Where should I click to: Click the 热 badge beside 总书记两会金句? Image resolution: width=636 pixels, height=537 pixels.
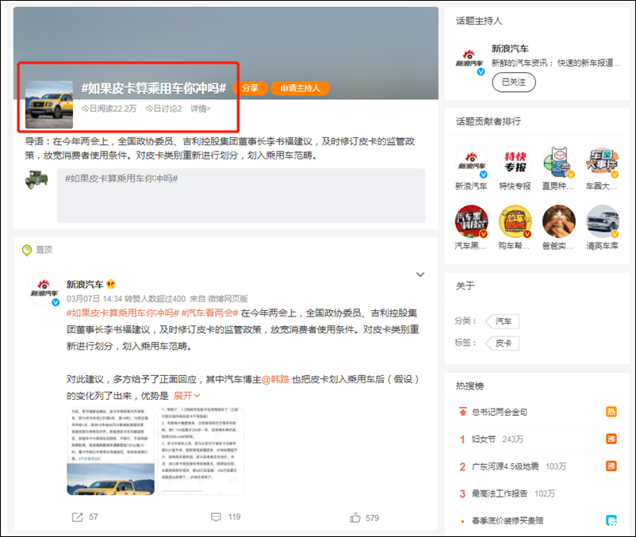[x=611, y=412]
